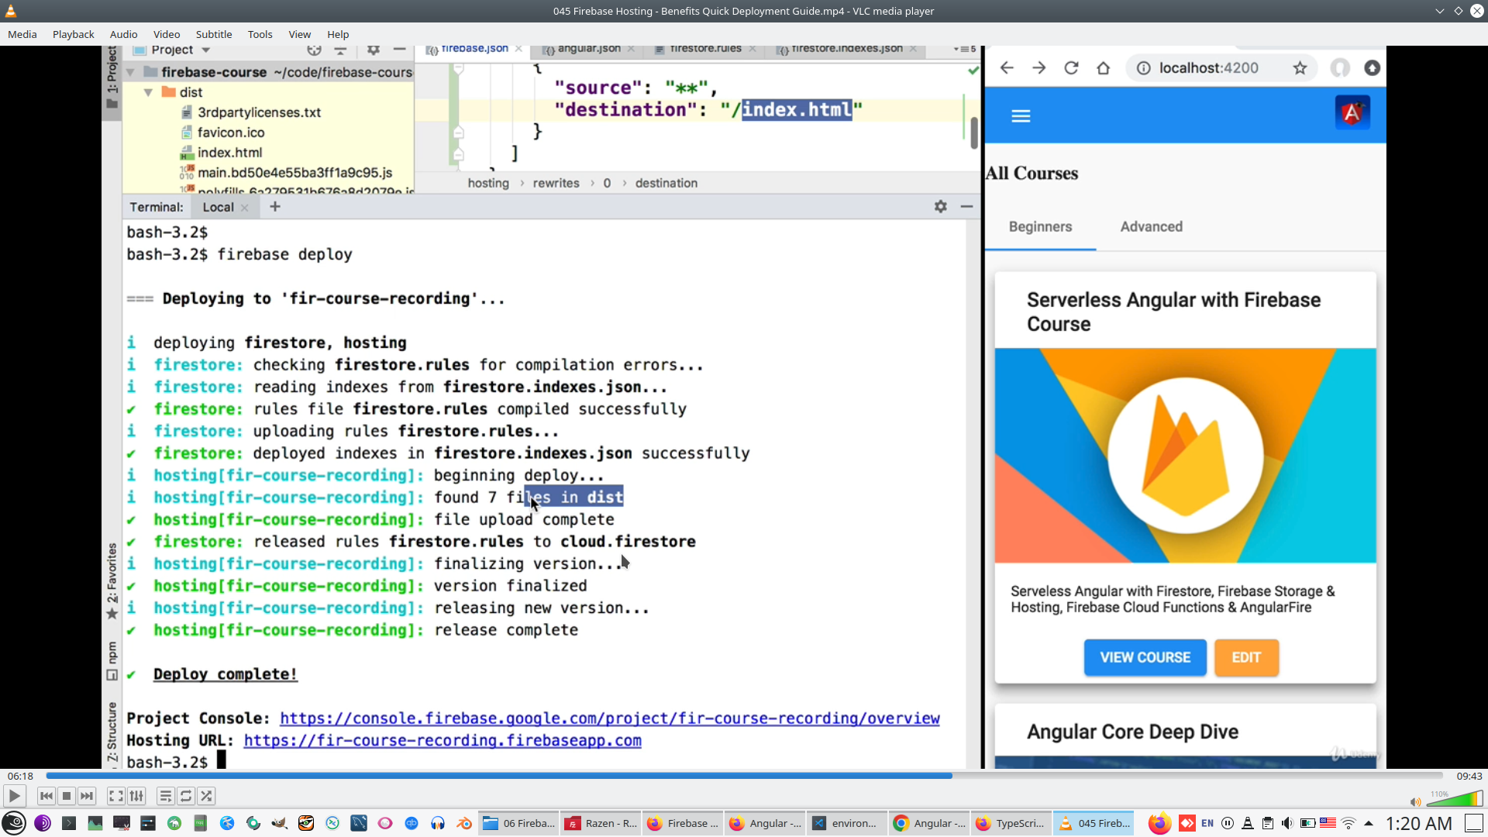Click remaining time label 09:43
Image resolution: width=1488 pixels, height=837 pixels.
(x=1469, y=776)
